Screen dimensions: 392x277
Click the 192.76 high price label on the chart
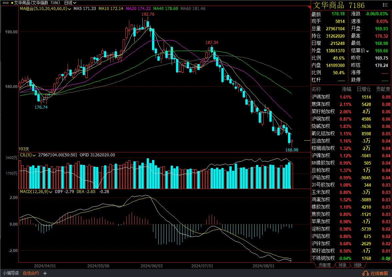pos(148,14)
